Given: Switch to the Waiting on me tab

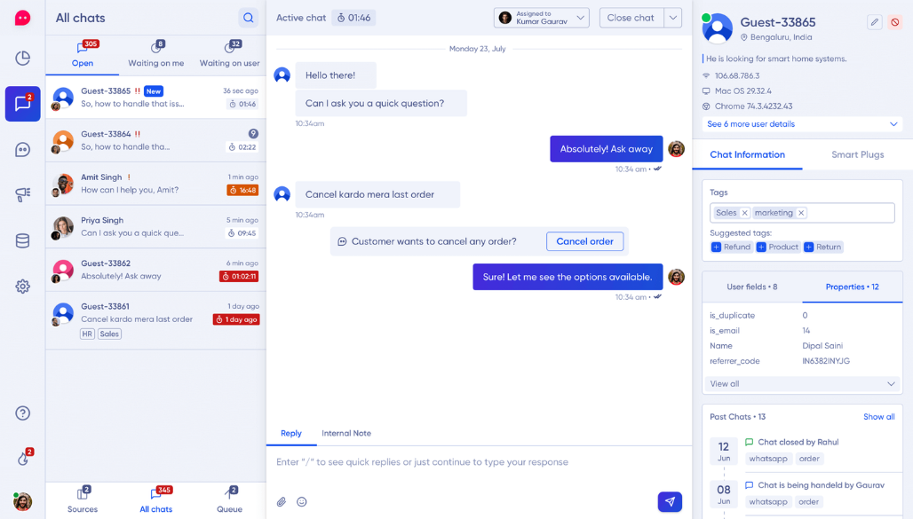Looking at the screenshot, I should coord(156,55).
